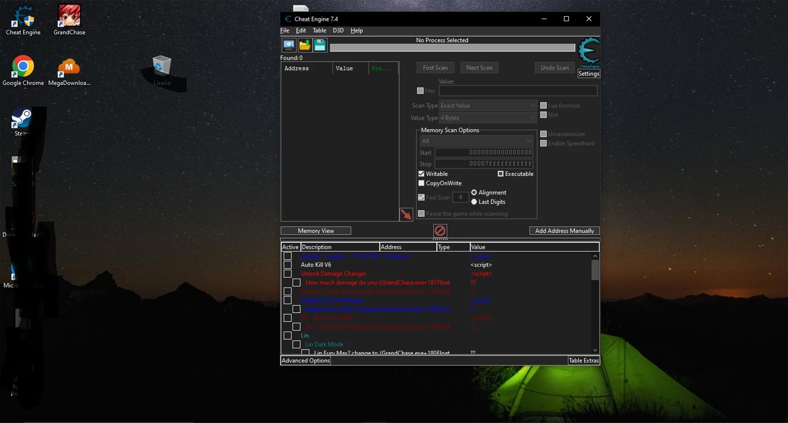Click the Cheat Engine gear logo
This screenshot has height=423, width=788.
(x=589, y=52)
